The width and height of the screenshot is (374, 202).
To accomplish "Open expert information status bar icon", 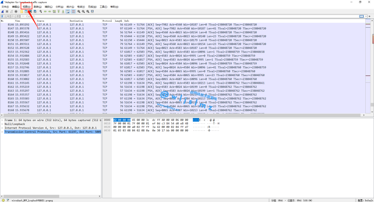I will pyautogui.click(x=3, y=200).
